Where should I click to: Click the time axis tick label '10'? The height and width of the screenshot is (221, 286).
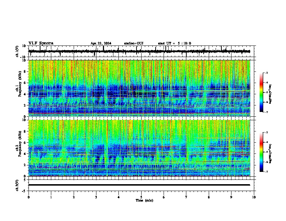coord(254,197)
